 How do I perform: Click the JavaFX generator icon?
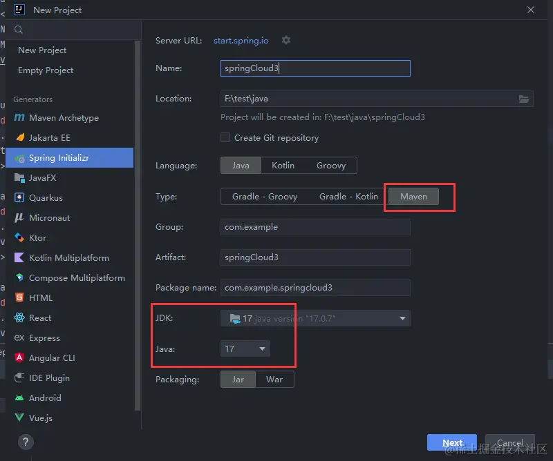(19, 178)
